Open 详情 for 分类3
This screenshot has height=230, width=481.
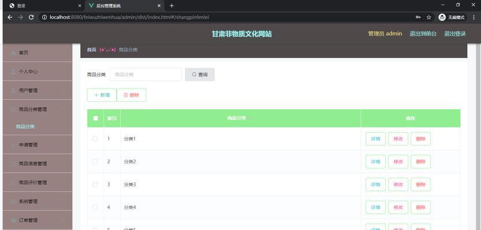coord(375,185)
